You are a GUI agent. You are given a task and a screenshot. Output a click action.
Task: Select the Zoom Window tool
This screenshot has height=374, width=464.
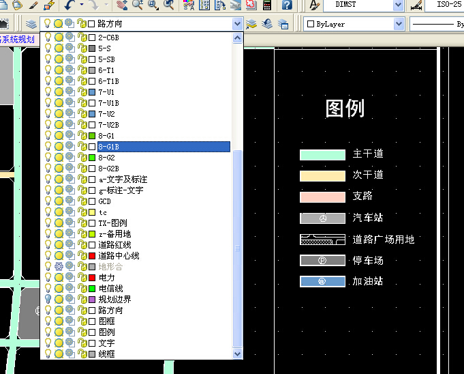click(153, 5)
